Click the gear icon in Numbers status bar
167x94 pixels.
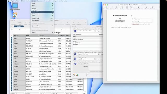[x=84, y=93]
